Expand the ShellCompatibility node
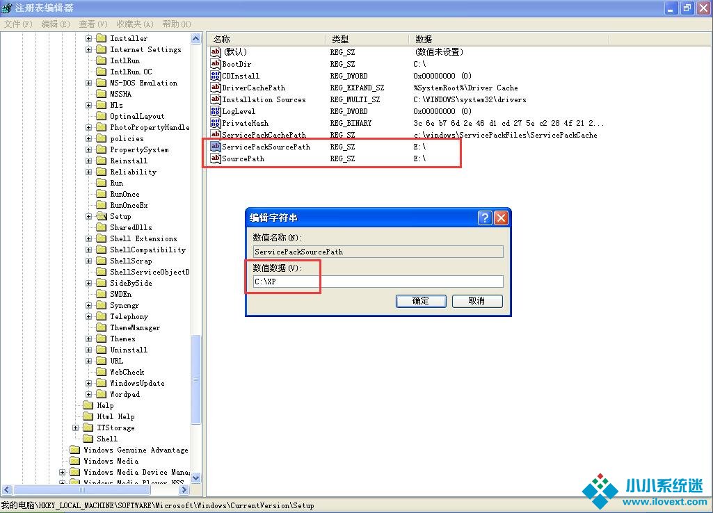The width and height of the screenshot is (713, 513). (x=89, y=250)
